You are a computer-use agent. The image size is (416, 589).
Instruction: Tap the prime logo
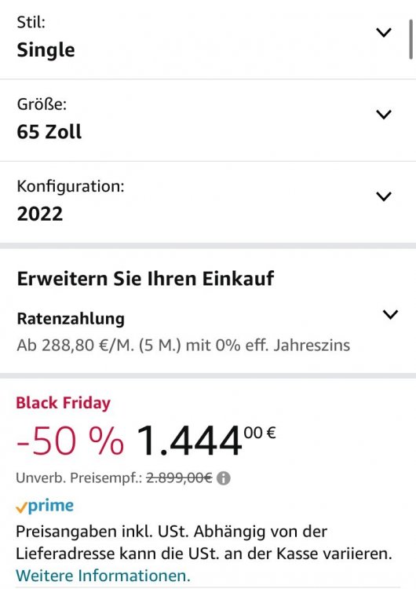[45, 506]
